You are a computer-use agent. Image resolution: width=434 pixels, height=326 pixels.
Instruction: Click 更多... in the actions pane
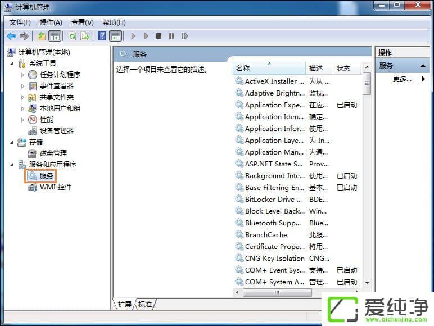click(x=402, y=79)
